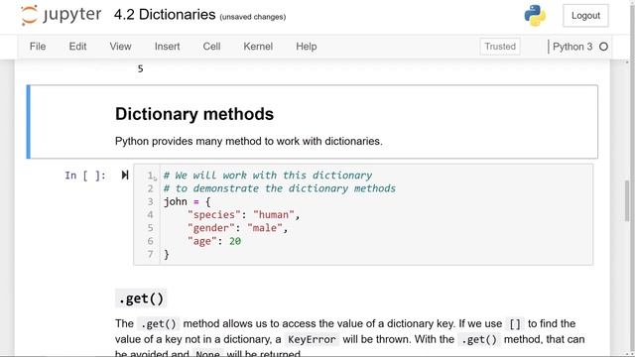Click the comment 'to demonstrate the dictionary methods'
The height and width of the screenshot is (357, 635).
280,188
